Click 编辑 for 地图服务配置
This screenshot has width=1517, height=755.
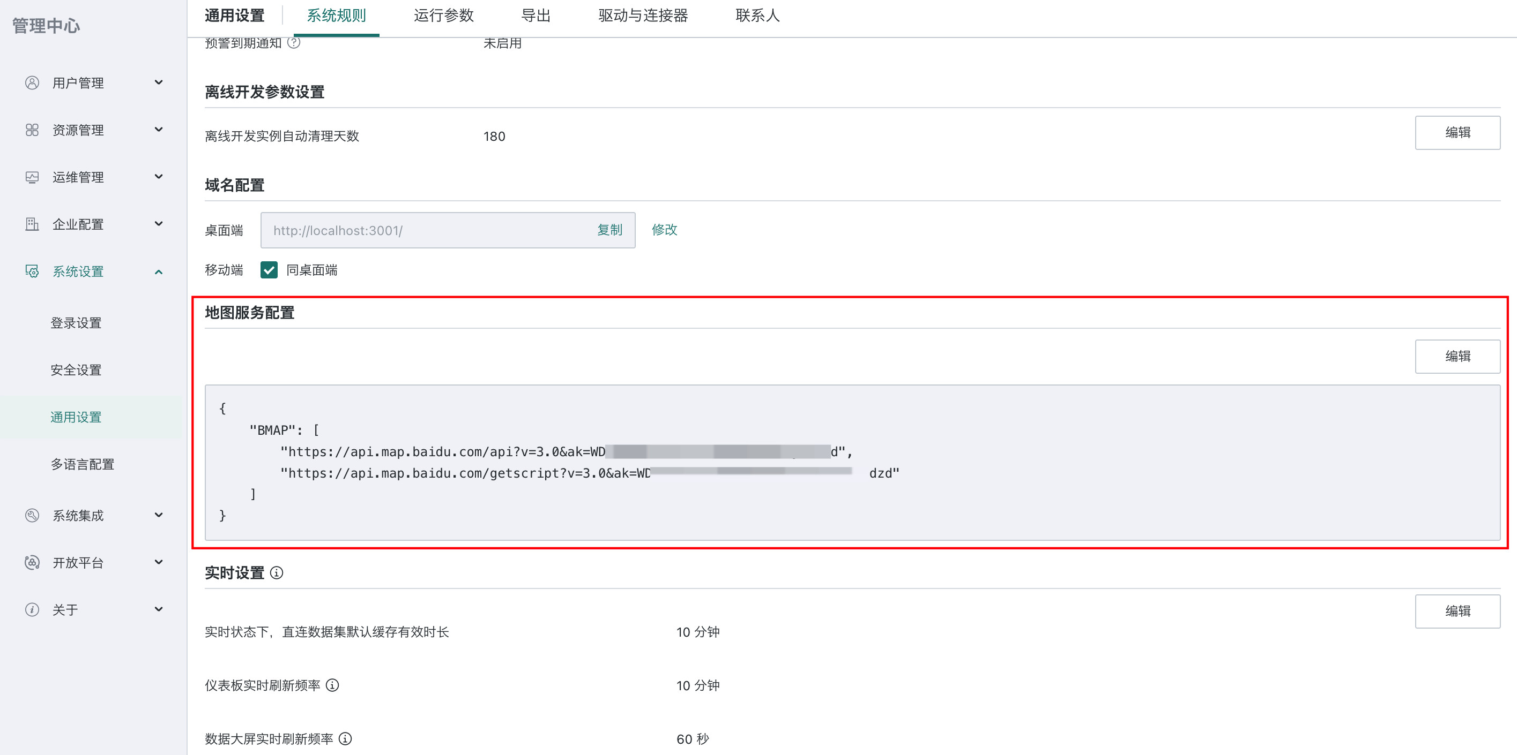point(1457,356)
